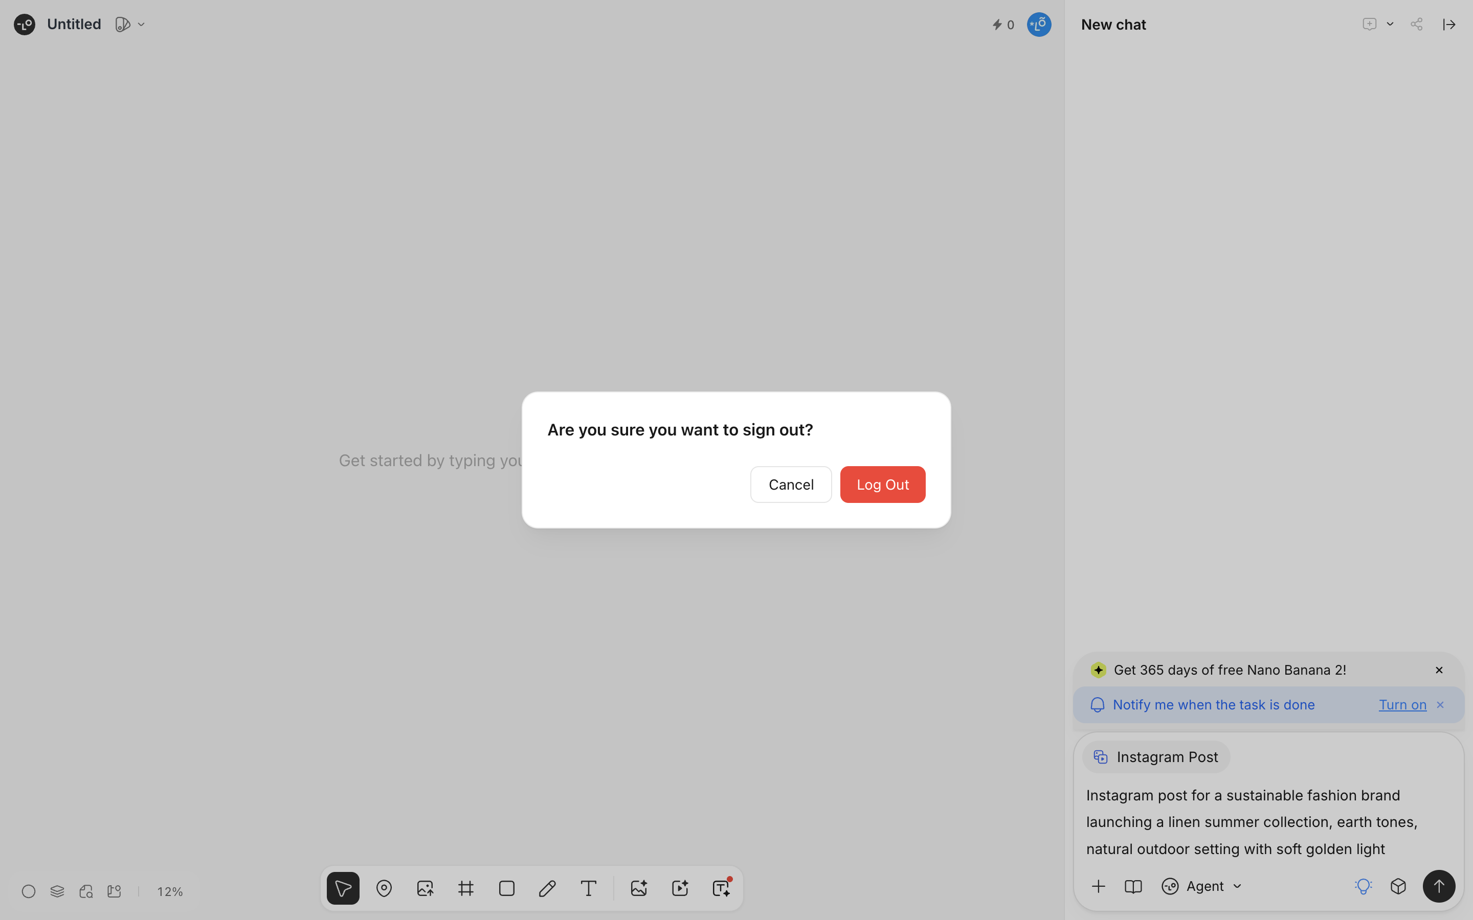The width and height of the screenshot is (1473, 920).
Task: Select the rectangle shape tool
Action: 506,888
